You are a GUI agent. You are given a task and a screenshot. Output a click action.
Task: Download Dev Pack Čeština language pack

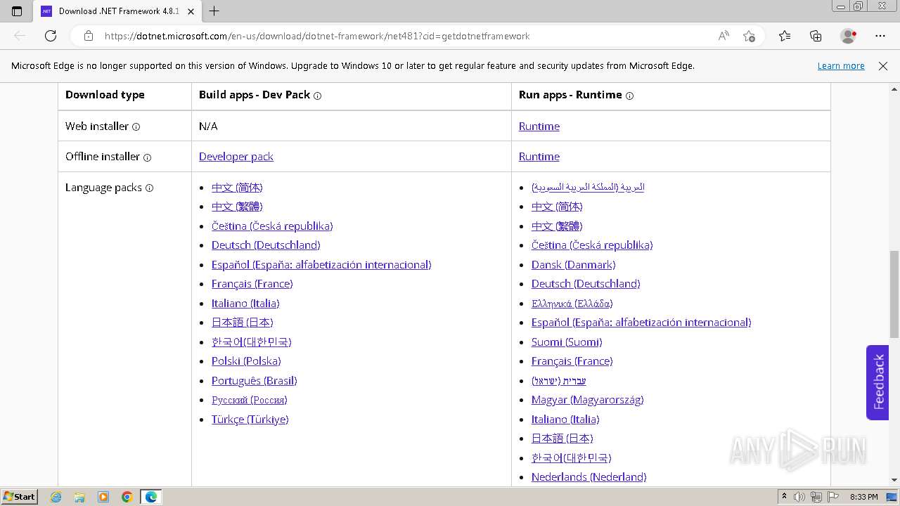[x=272, y=226]
